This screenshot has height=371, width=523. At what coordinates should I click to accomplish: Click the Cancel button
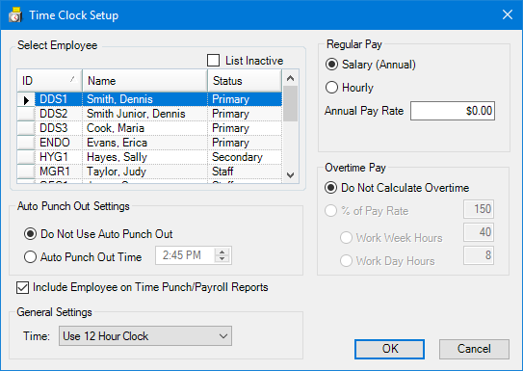474,349
